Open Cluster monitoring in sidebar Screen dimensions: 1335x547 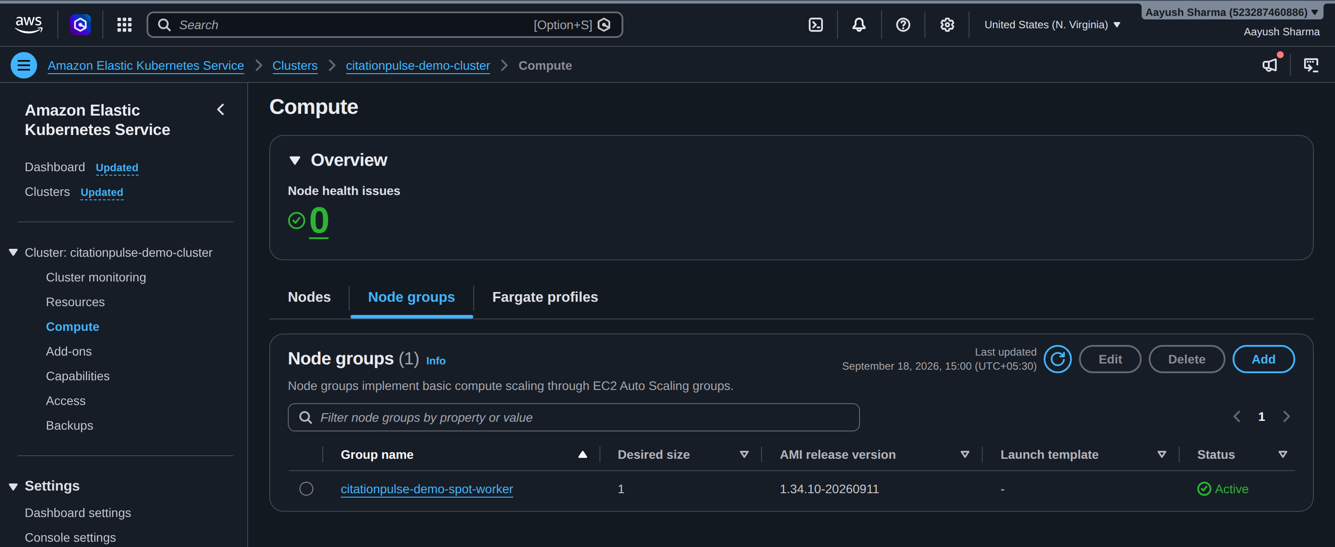point(96,277)
